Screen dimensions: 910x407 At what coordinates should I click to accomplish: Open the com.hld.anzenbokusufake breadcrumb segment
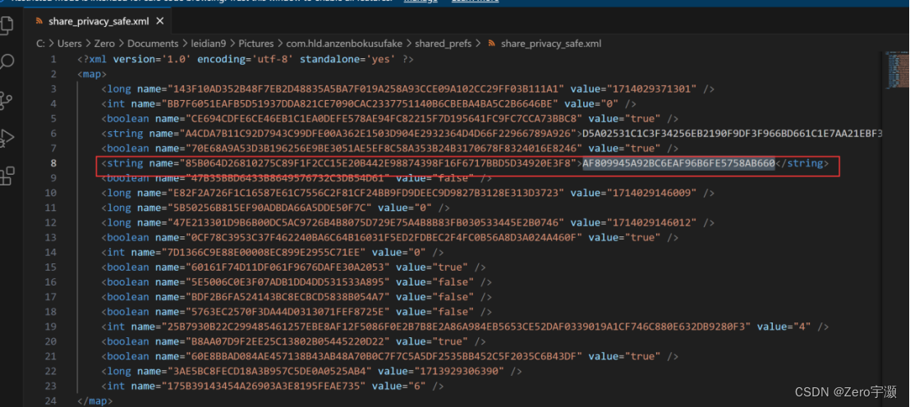pyautogui.click(x=344, y=43)
